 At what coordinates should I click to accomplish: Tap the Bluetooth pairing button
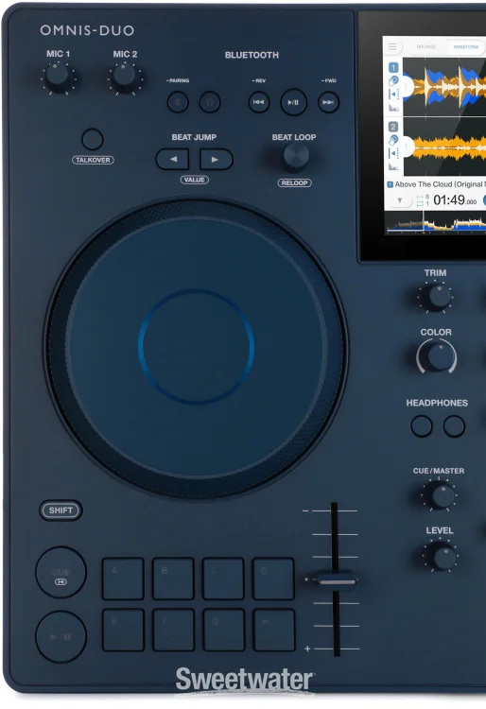pyautogui.click(x=178, y=102)
